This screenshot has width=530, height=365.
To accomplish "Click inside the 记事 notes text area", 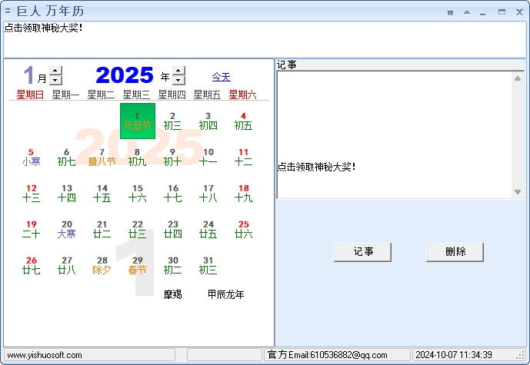I will coord(395,135).
